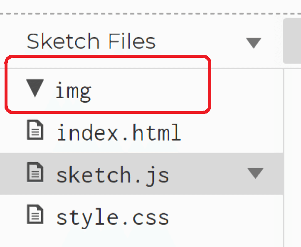Click empty row space right of index.html
This screenshot has width=301, height=247.
coord(233,132)
